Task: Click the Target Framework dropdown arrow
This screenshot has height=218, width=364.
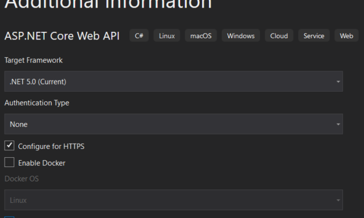Action: pyautogui.click(x=338, y=82)
